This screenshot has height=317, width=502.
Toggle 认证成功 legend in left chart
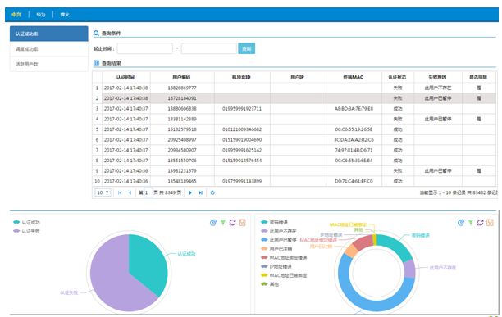click(x=26, y=222)
